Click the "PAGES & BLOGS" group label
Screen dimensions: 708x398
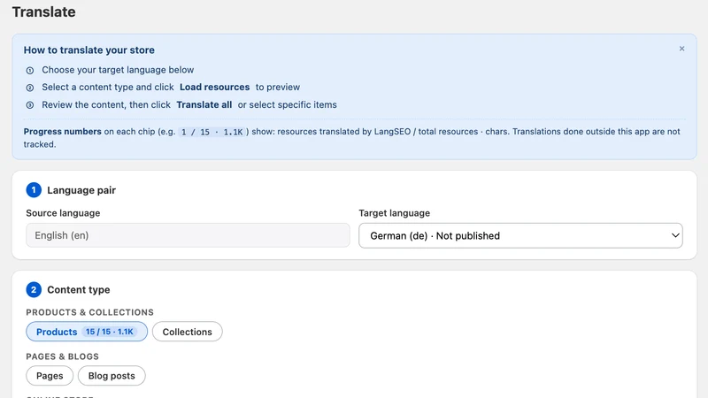pos(62,356)
